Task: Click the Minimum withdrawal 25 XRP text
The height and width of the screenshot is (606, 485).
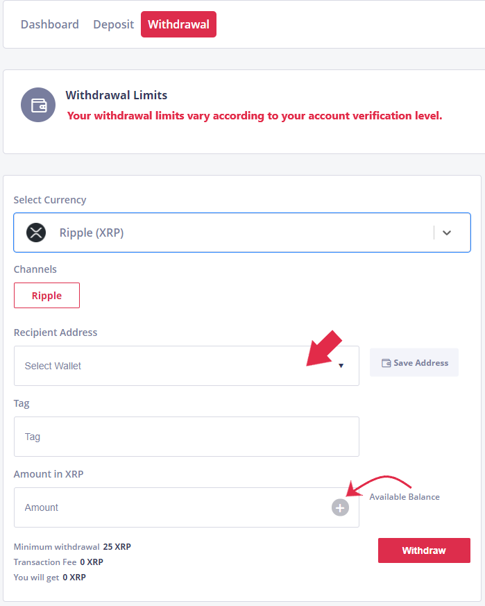Action: [x=72, y=547]
